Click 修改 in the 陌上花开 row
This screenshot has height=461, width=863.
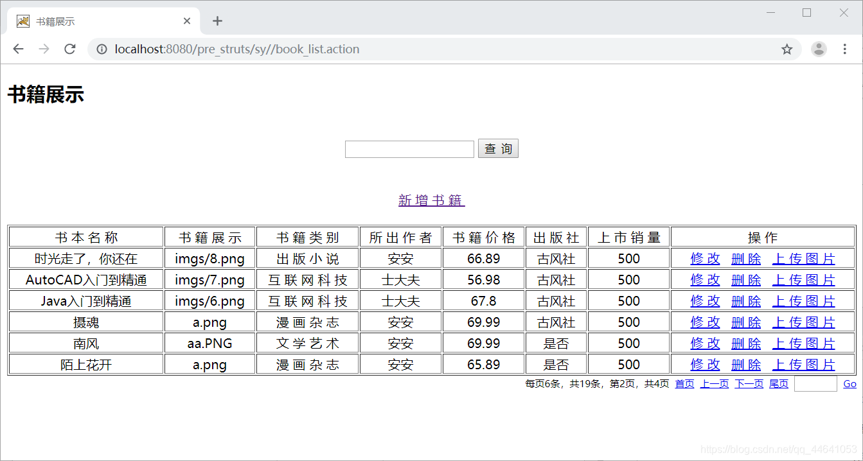pos(706,365)
